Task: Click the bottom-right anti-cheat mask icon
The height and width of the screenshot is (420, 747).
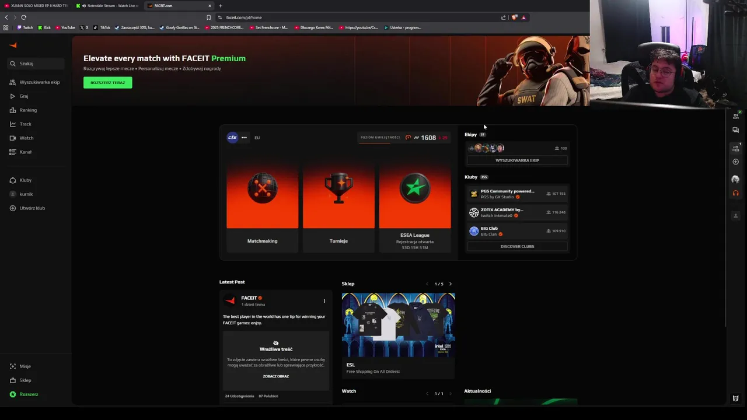Action: (735, 398)
